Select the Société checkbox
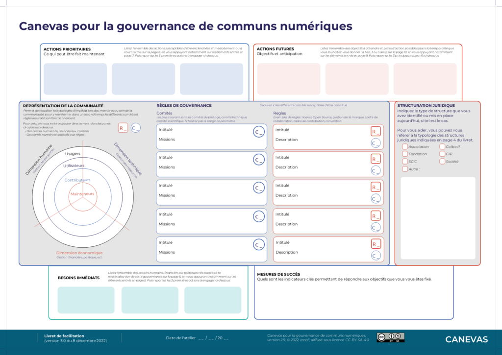This screenshot has width=502, height=355. coord(442,161)
